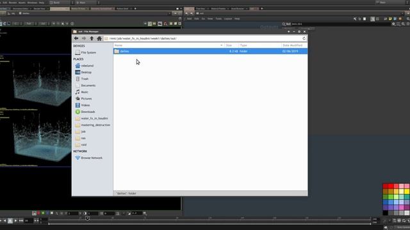The width and height of the screenshot is (410, 230).
Task: Toggle the red channel button
Action: [38, 213]
